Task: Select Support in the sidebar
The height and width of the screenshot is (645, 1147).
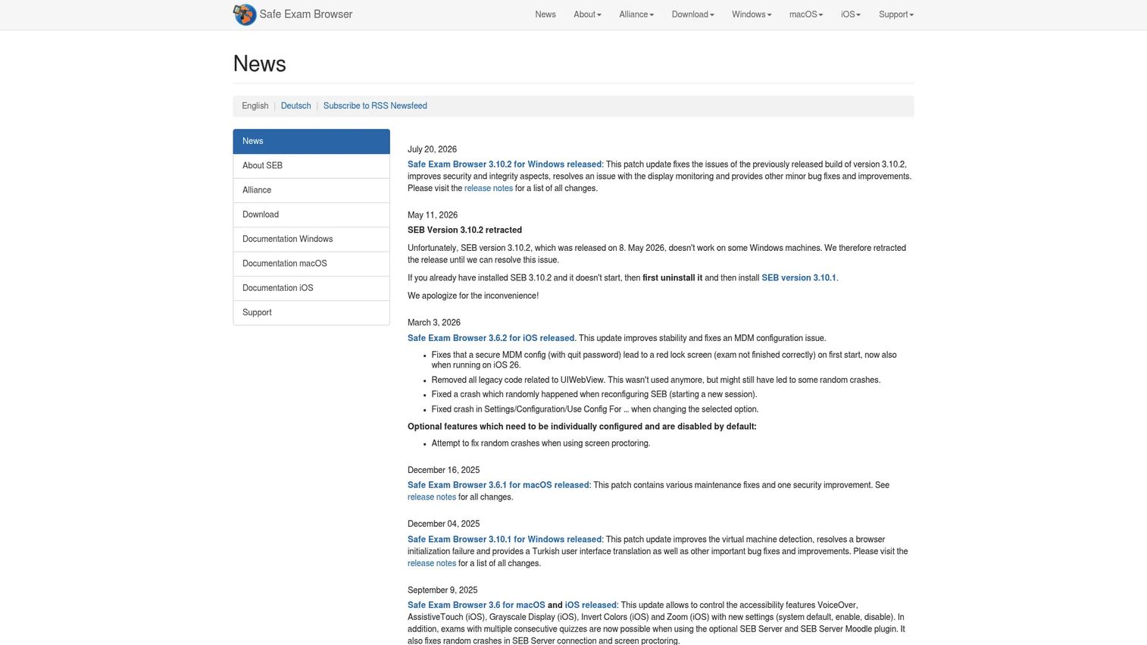Action: pyautogui.click(x=311, y=313)
